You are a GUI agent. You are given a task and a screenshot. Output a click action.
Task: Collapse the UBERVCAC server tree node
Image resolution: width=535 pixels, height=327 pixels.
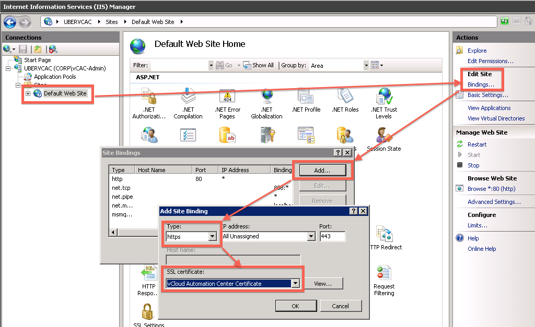pos(8,68)
